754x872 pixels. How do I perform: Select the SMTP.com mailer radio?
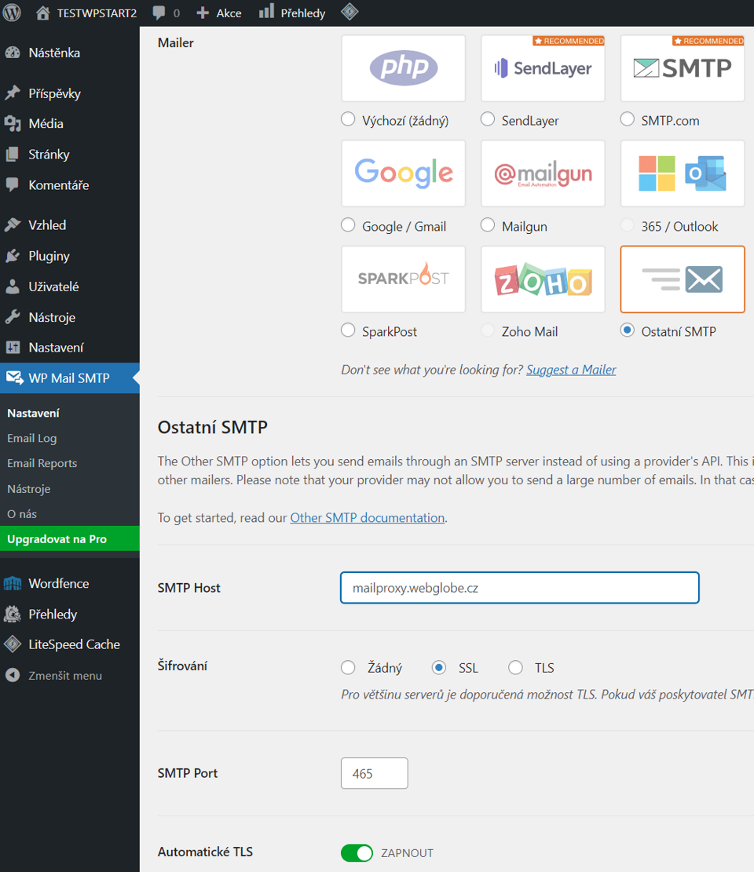pos(627,119)
